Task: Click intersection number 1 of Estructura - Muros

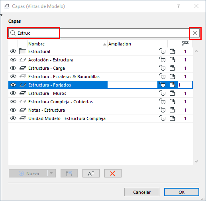Action: pos(185,93)
